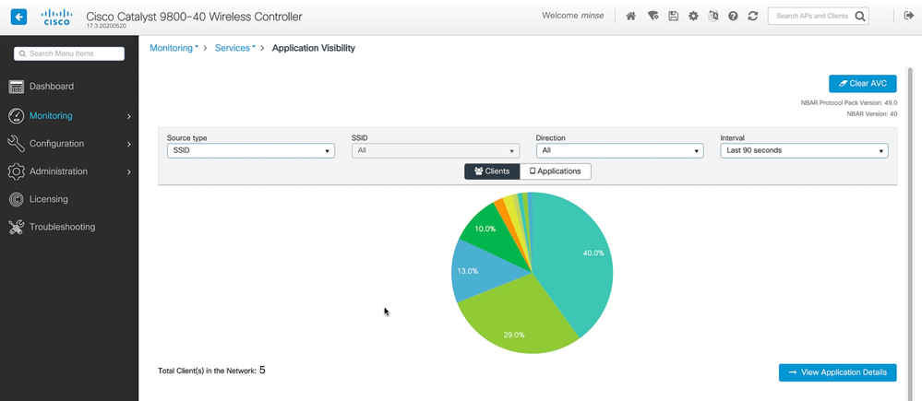Focus the Search Menu Items field

pos(69,53)
